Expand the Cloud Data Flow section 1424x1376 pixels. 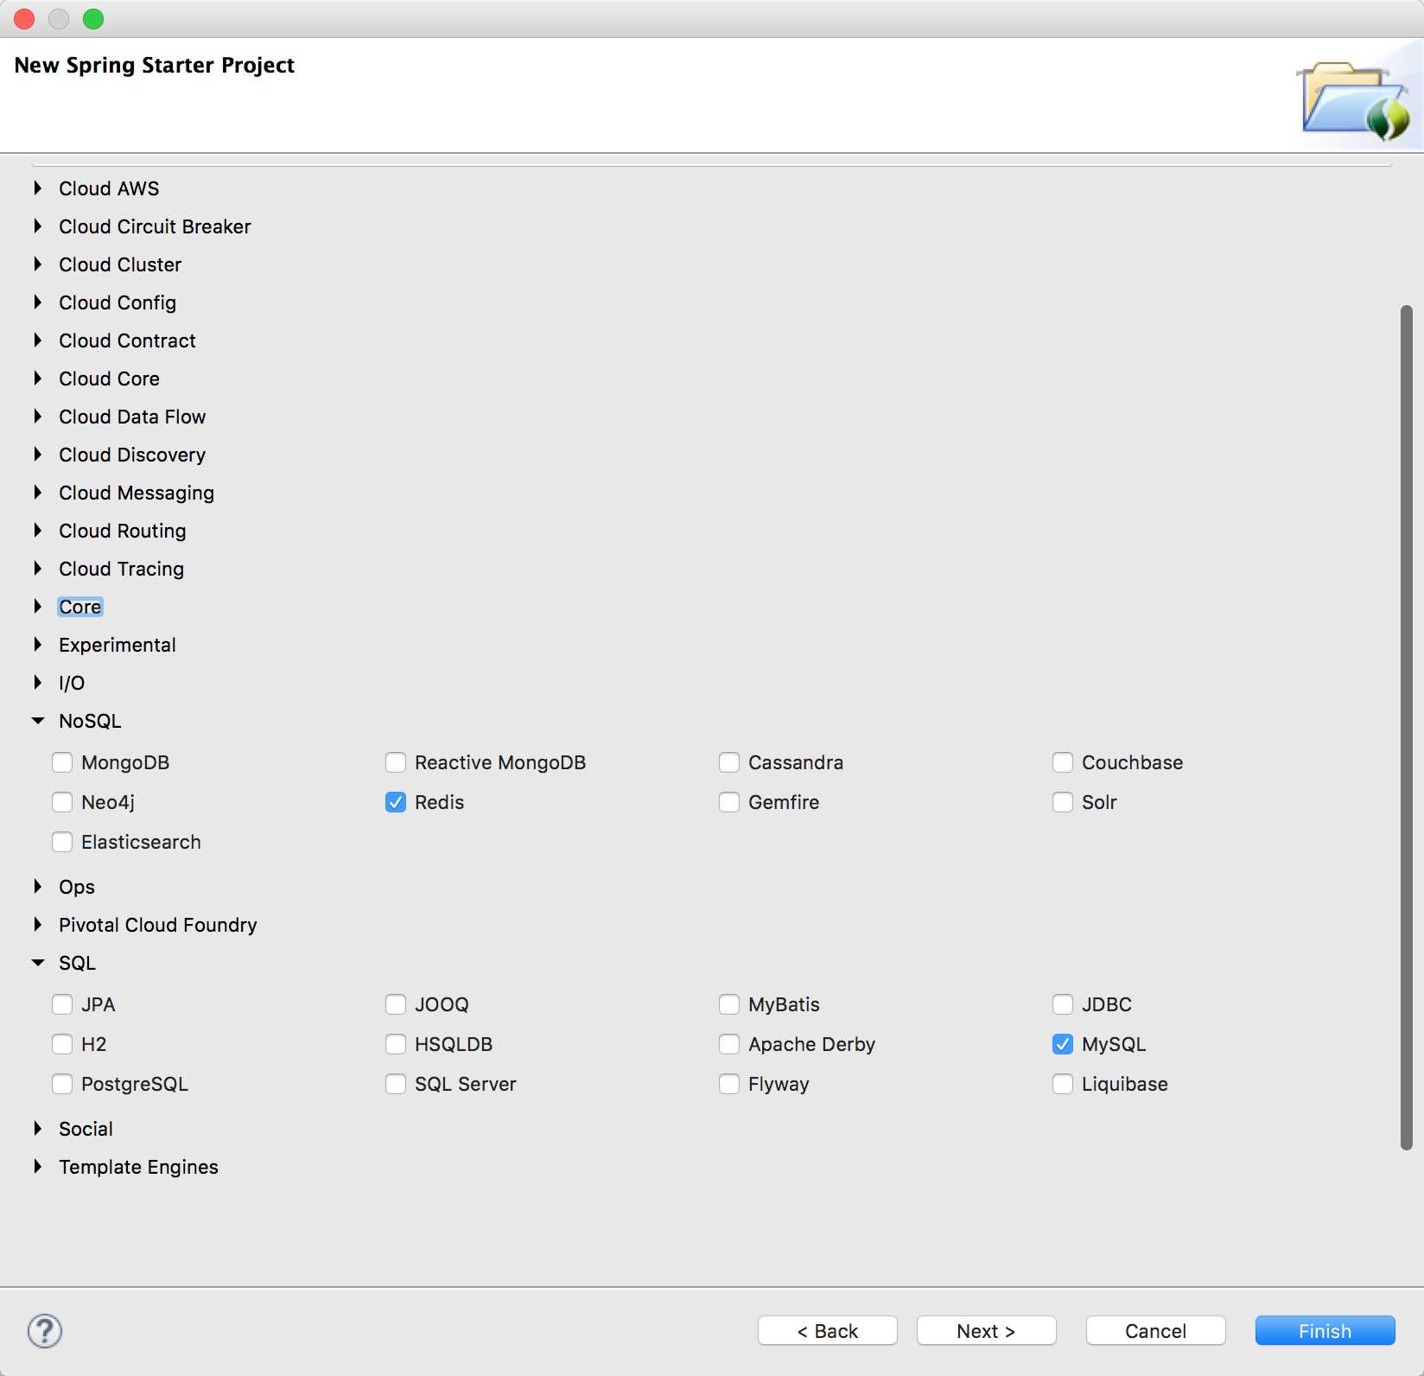coord(38,416)
